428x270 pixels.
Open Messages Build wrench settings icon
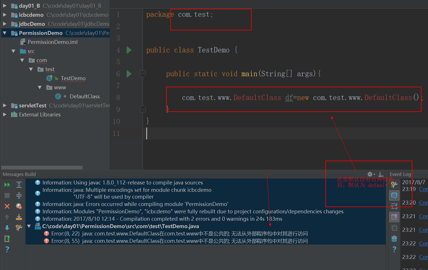tap(19, 228)
